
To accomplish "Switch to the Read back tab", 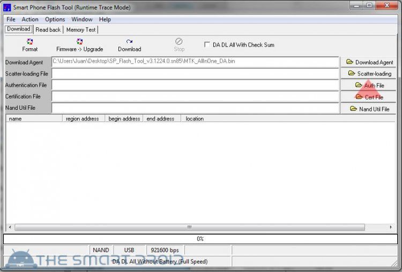I will tap(48, 29).
